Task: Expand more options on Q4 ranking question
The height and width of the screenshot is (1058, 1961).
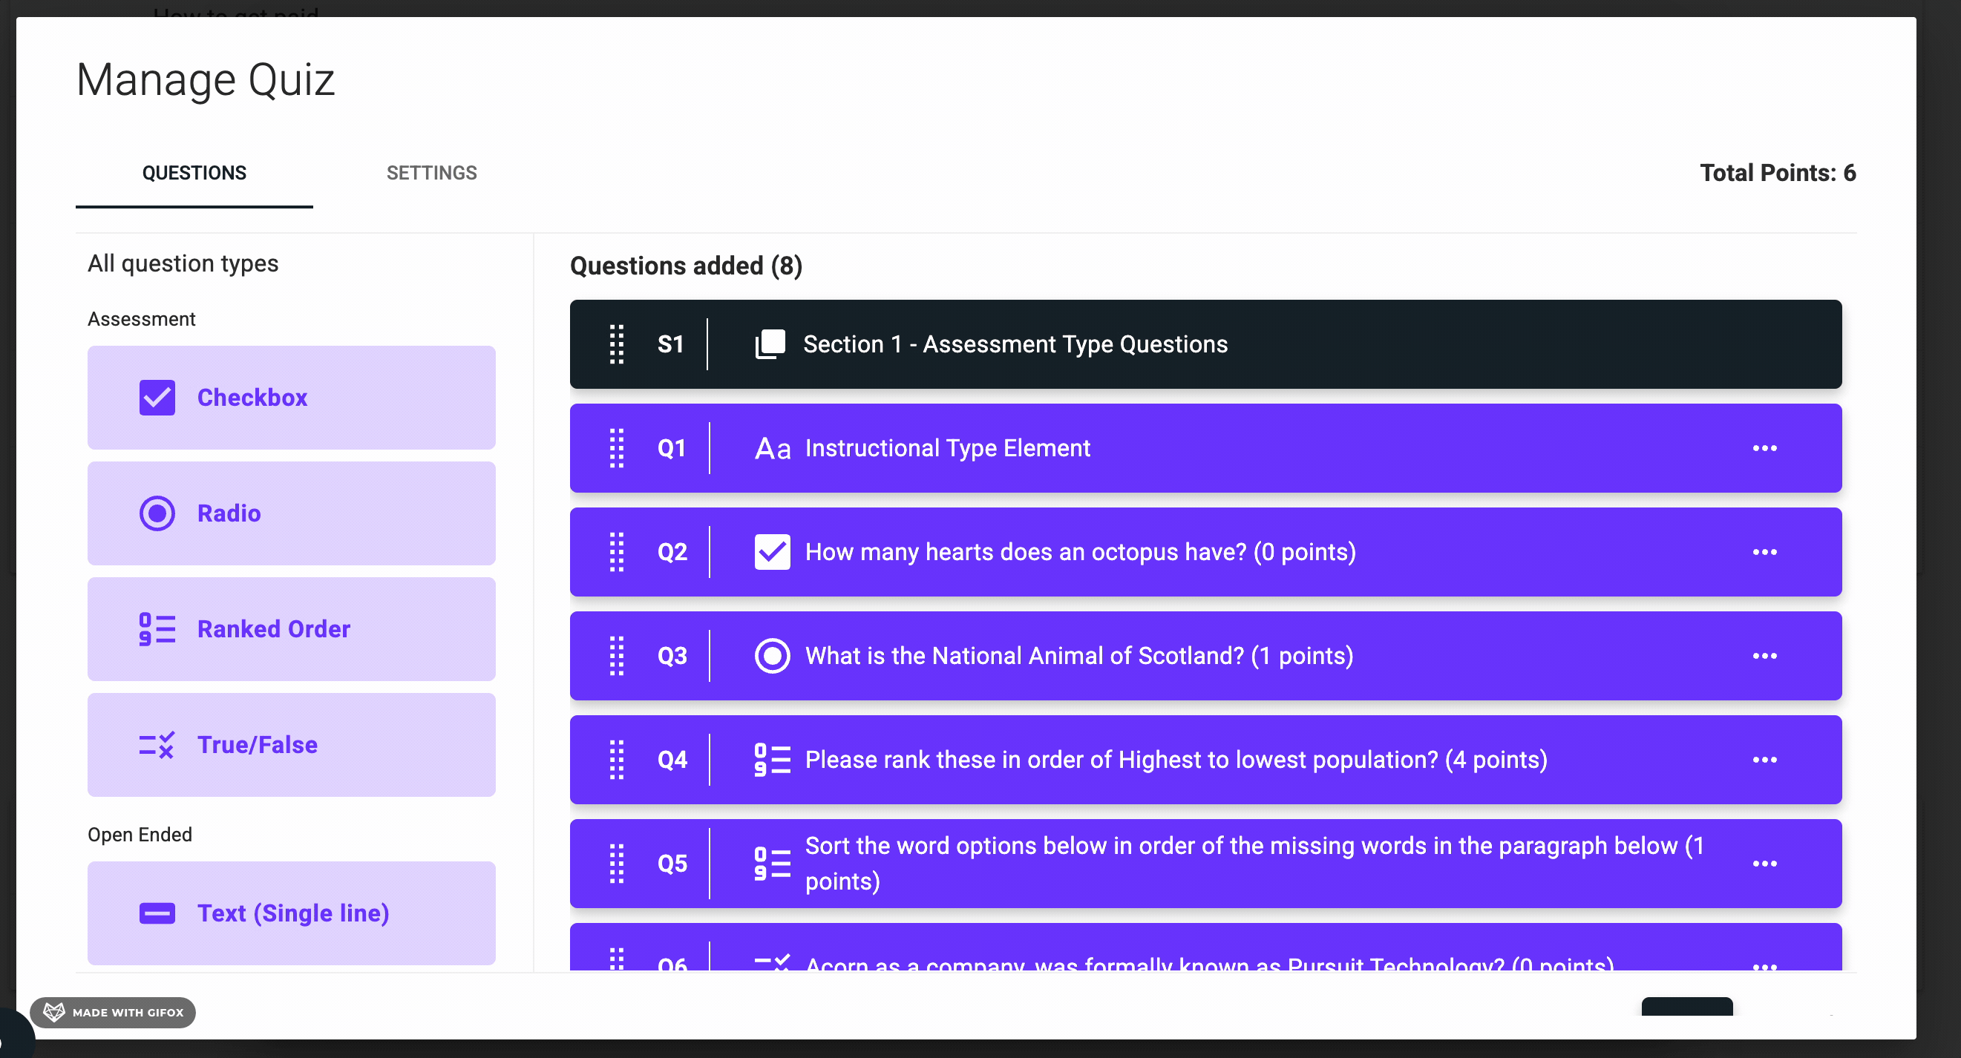Action: [x=1764, y=760]
